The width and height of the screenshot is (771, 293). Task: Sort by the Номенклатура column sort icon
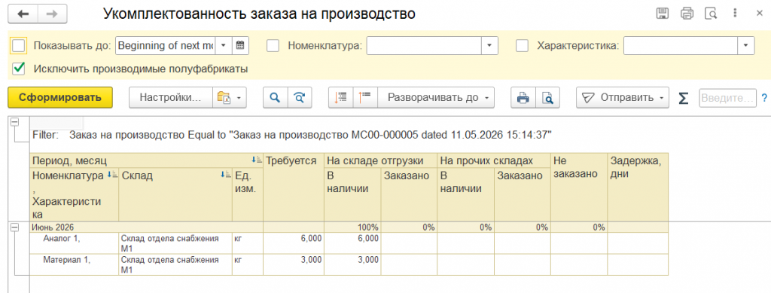coord(112,175)
